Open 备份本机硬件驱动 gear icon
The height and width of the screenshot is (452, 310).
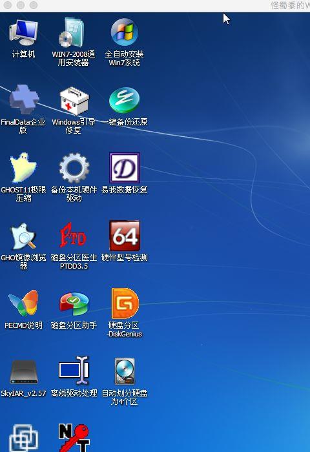[x=74, y=168]
